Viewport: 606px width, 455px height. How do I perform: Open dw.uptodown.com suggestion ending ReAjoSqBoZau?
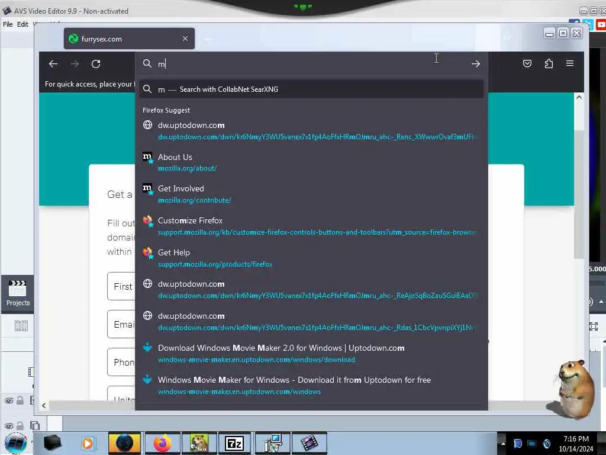point(311,290)
